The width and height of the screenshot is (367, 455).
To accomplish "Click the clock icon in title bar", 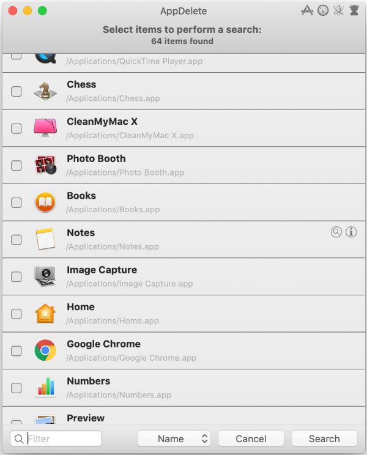I will pos(322,10).
